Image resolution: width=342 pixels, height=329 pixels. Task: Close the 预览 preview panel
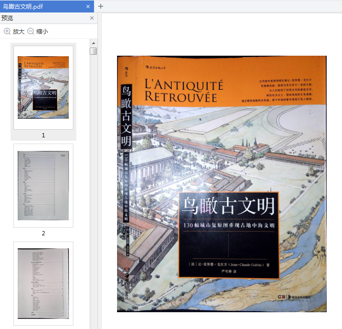(x=92, y=18)
